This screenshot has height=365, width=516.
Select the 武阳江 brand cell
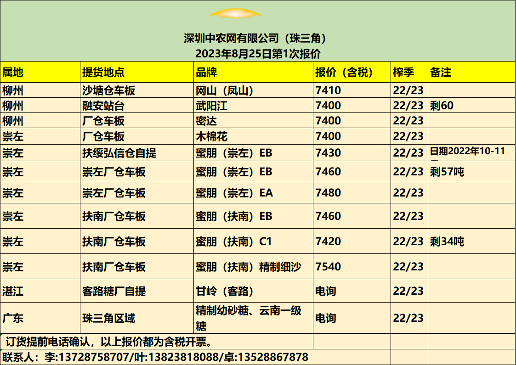[212, 106]
